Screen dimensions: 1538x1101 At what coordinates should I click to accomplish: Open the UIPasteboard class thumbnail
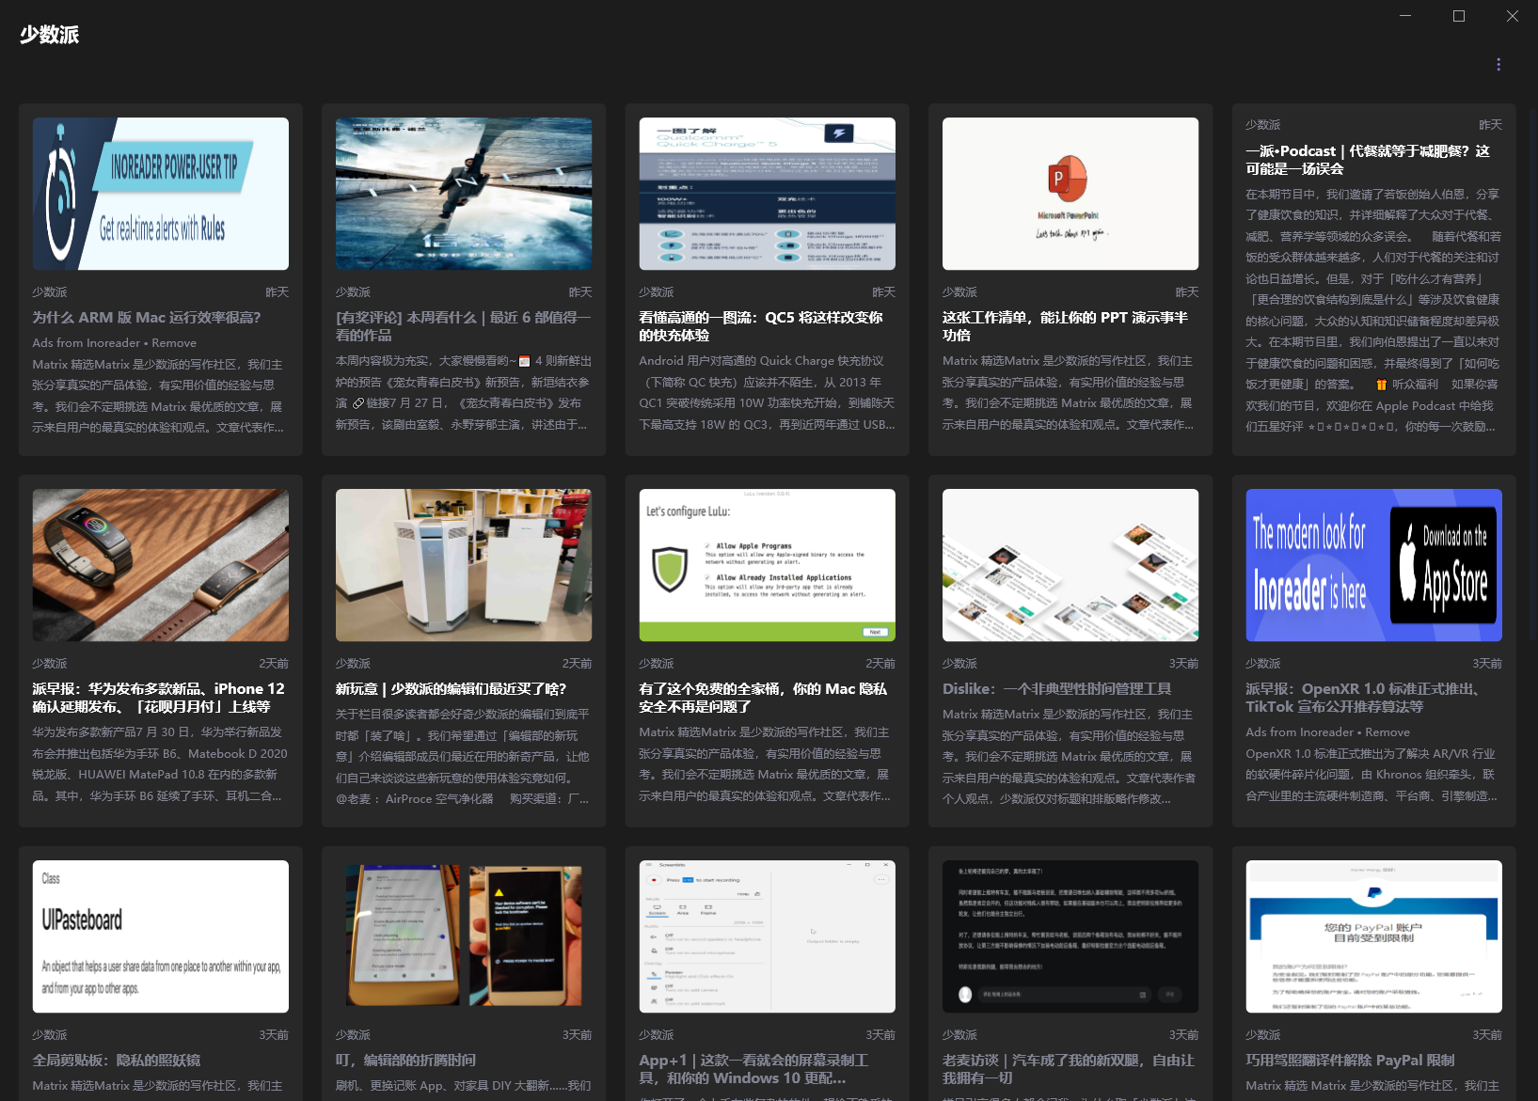[x=161, y=936]
